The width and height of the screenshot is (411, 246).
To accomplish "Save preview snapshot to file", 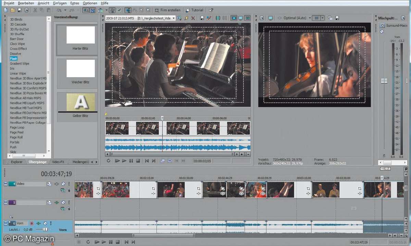I will point(337,18).
